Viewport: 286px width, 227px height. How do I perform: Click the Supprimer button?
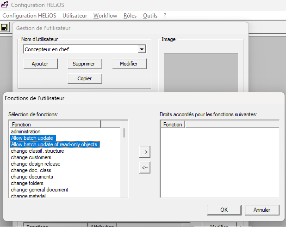[x=85, y=64]
